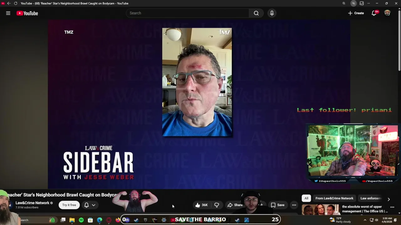The width and height of the screenshot is (401, 225).
Task: Select the All filter chip
Action: (x=306, y=198)
